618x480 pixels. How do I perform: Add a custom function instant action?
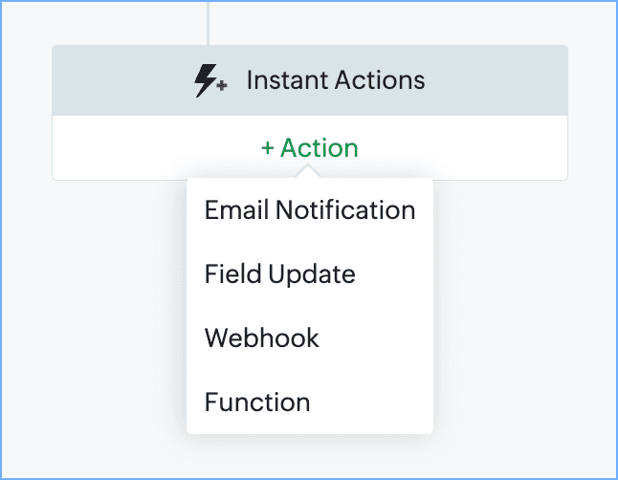coord(310,402)
